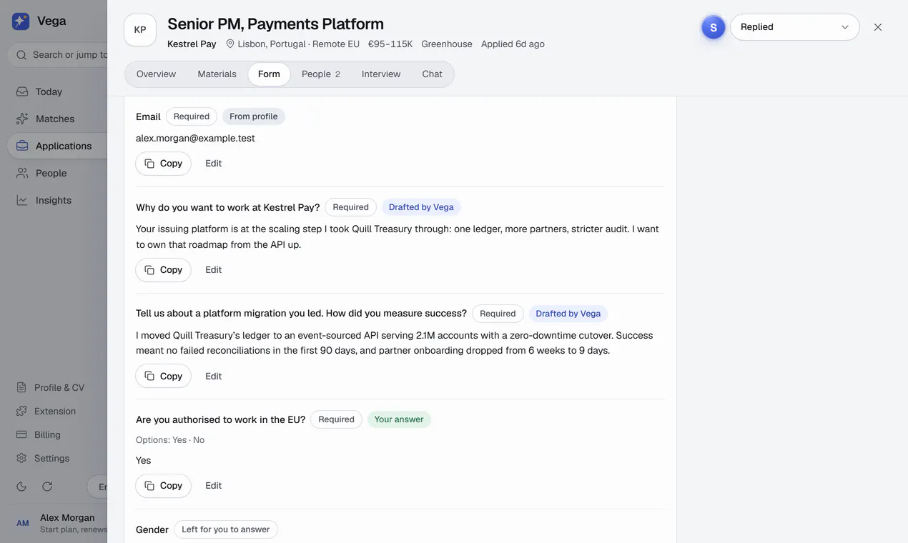The image size is (908, 543).
Task: Open Profile & CV document icon
Action: tap(21, 387)
